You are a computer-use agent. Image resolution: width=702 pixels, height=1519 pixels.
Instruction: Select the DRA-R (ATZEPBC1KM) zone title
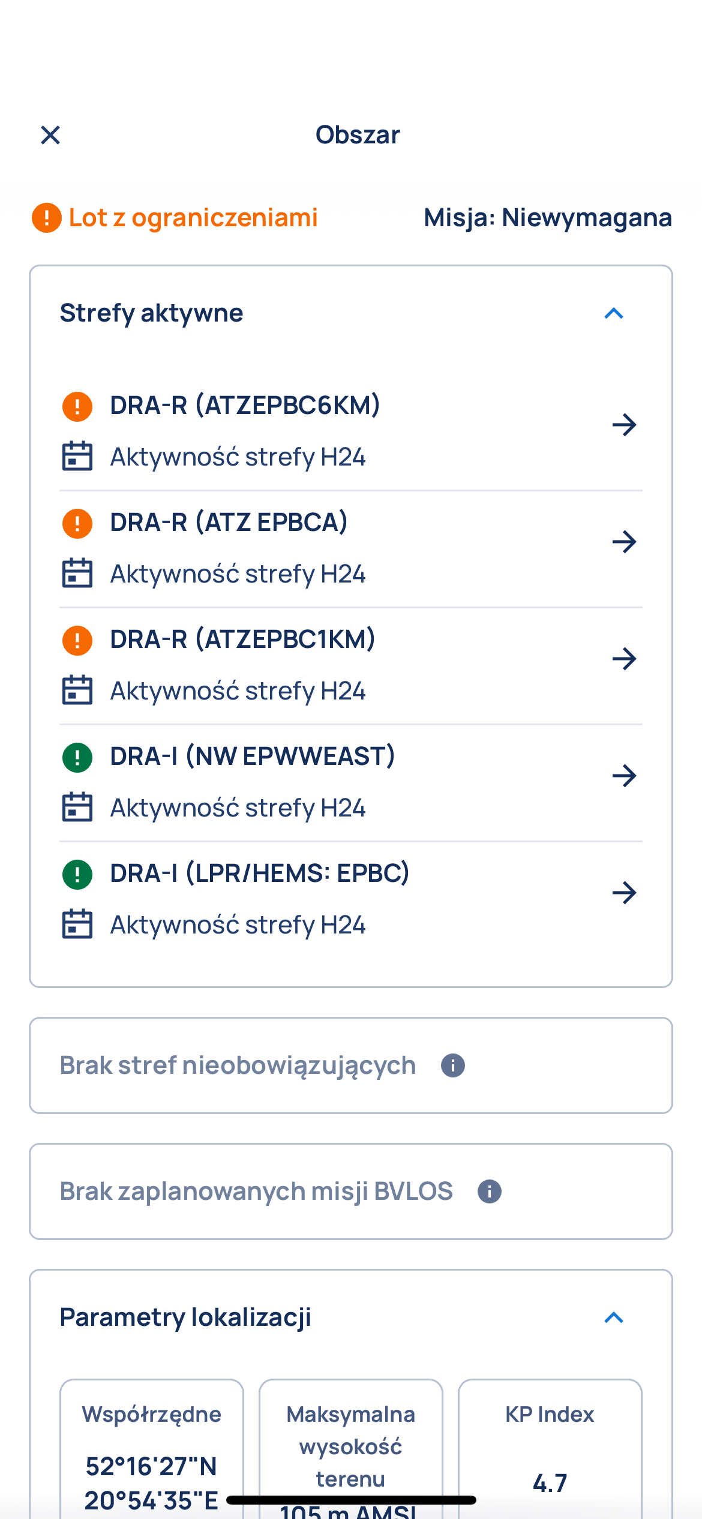pyautogui.click(x=243, y=640)
